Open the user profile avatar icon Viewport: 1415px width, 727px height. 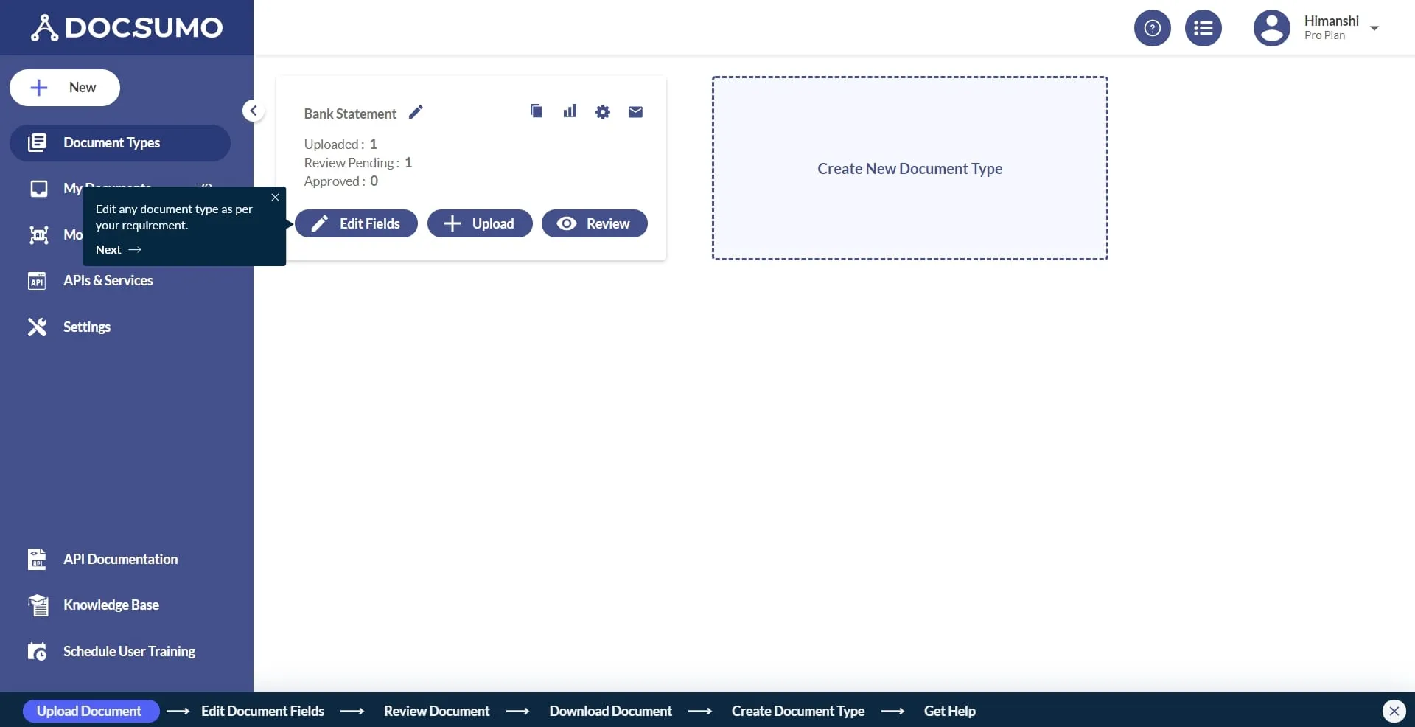[1271, 27]
